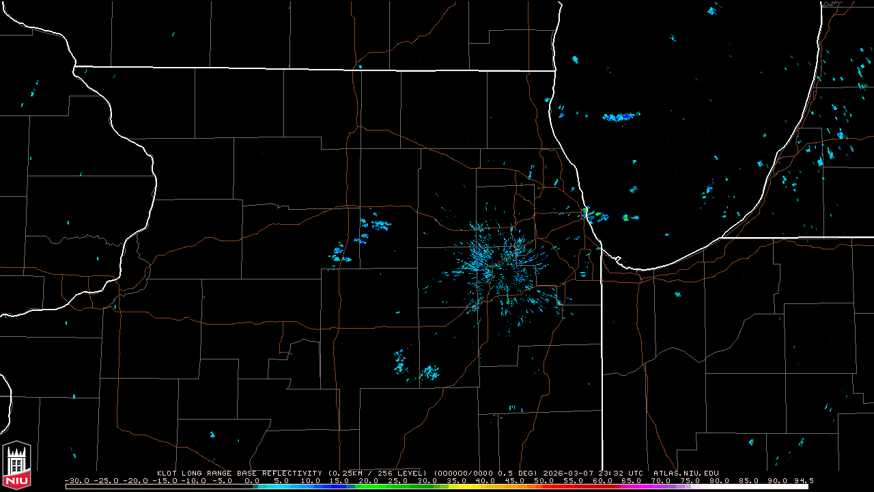Click the 0.5 DEG elevation angle label
This screenshot has width=874, height=492.
(517, 473)
